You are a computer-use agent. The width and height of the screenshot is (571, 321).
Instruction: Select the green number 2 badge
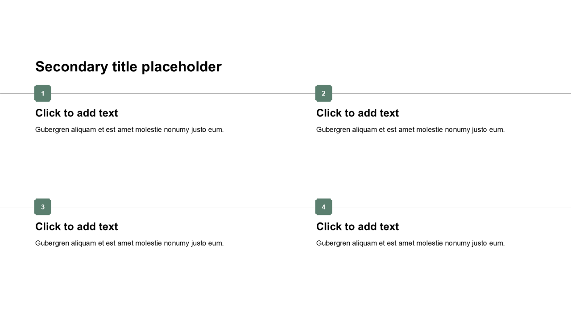[x=323, y=93]
